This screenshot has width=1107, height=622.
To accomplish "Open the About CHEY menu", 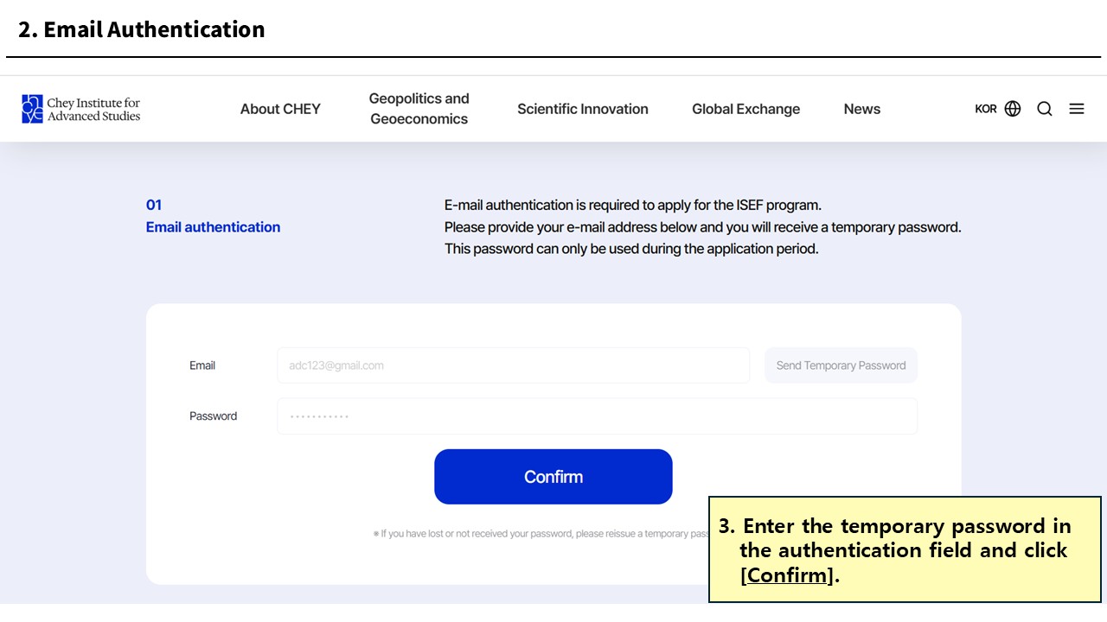I will pos(280,109).
